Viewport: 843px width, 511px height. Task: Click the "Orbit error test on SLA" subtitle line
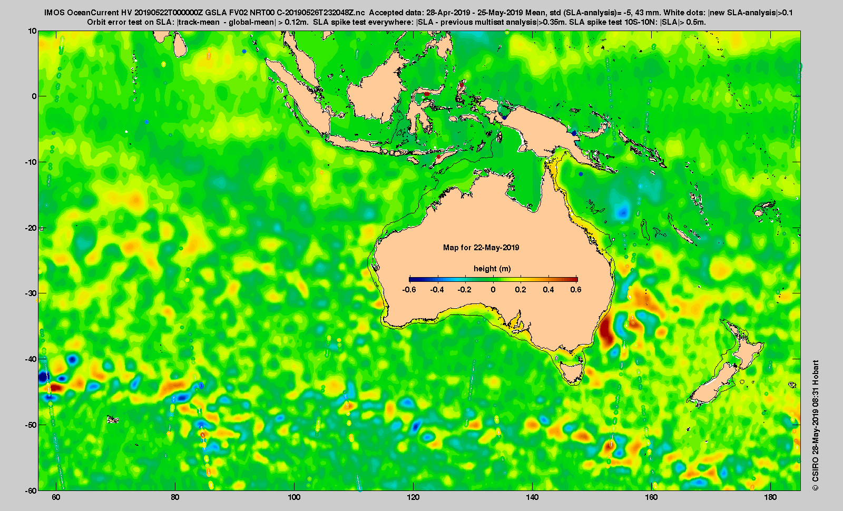click(x=396, y=22)
